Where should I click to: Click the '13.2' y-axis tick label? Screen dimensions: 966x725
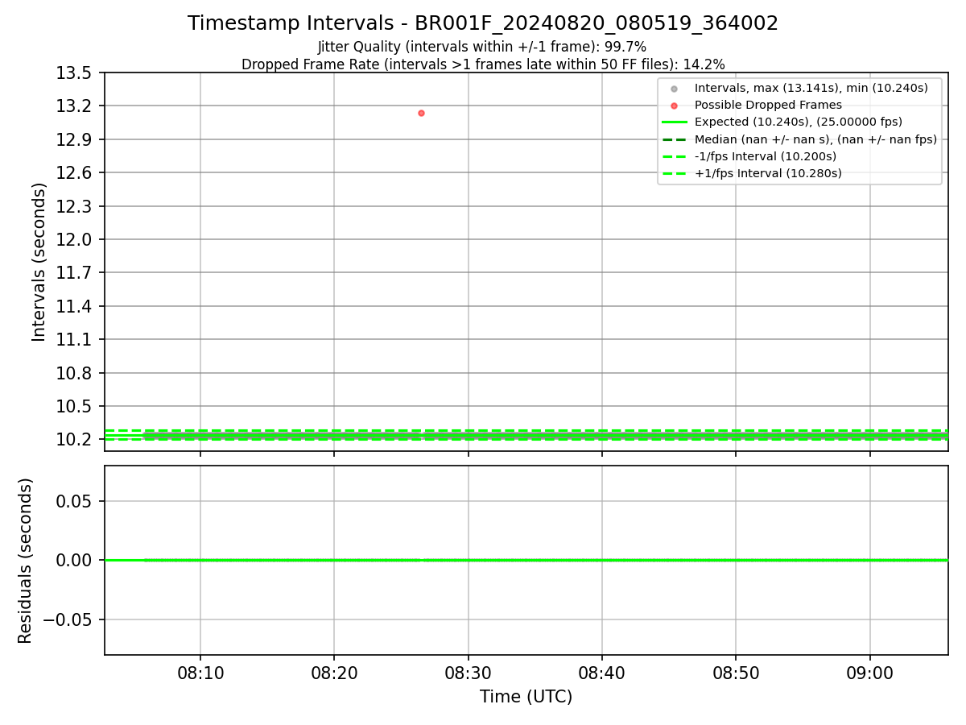click(75, 106)
